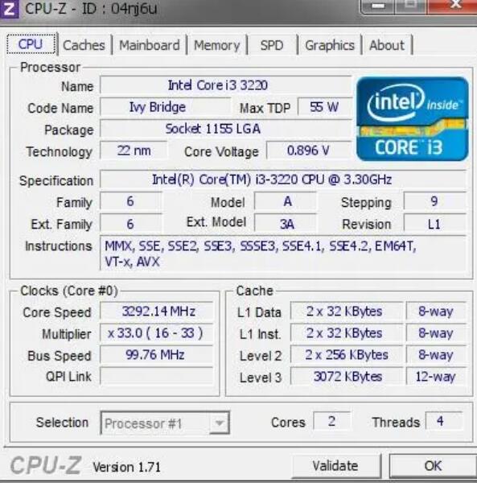Click the Max TDP value '55 W'
Viewport: 477px width, 483px height.
tap(325, 107)
